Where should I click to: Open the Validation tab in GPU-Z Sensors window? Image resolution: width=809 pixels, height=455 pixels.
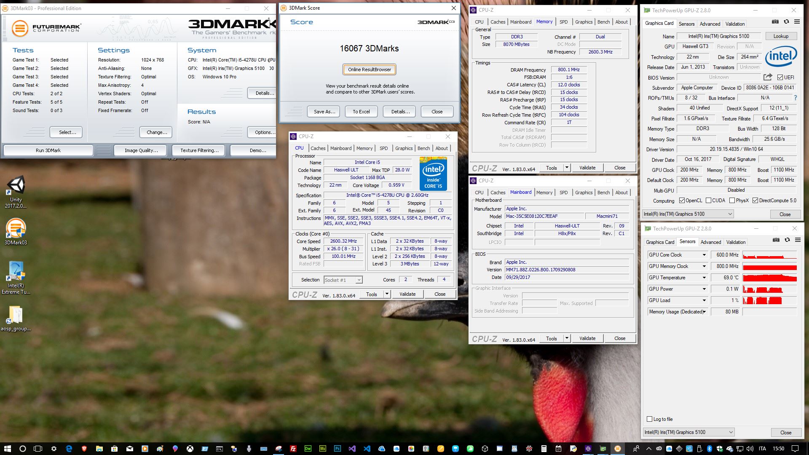pyautogui.click(x=736, y=242)
